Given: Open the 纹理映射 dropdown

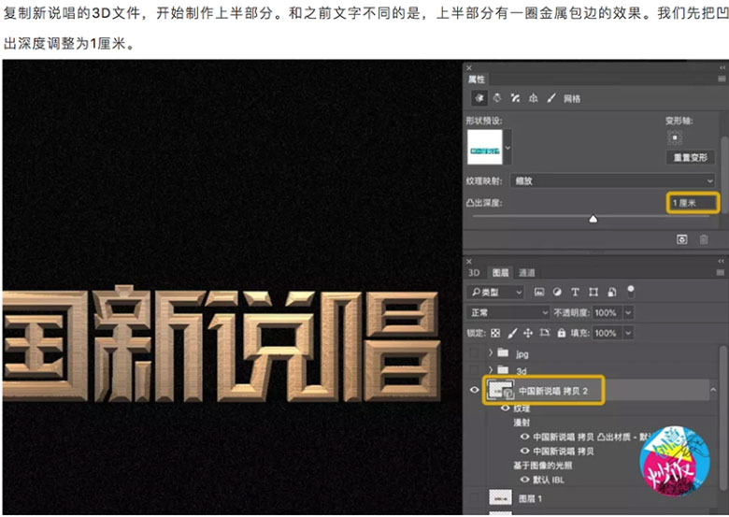Looking at the screenshot, I should click(x=612, y=180).
